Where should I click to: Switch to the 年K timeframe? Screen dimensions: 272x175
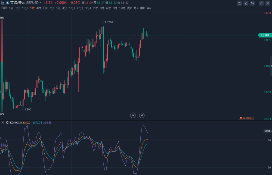(x=149, y=8)
